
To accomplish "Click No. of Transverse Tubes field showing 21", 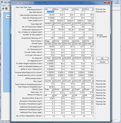I will point(49,27).
